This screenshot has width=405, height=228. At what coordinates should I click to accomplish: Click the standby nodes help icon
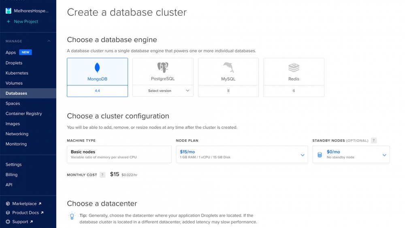point(374,141)
